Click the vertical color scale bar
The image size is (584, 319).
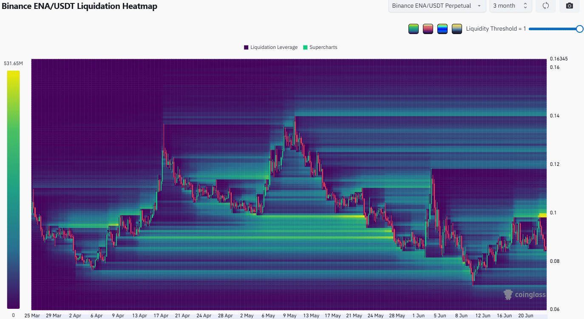[x=13, y=189]
